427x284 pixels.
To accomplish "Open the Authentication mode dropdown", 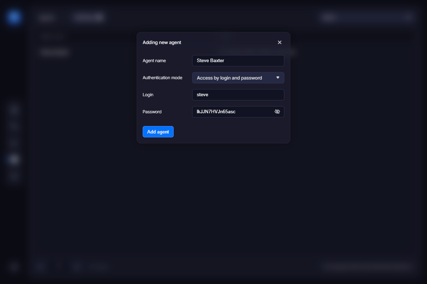I will click(x=238, y=78).
